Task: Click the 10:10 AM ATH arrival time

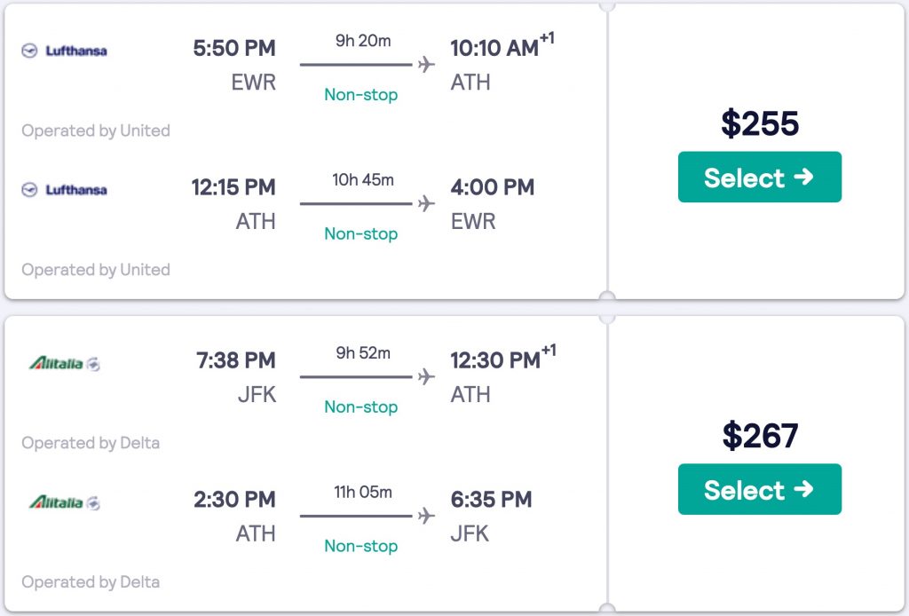Action: click(494, 48)
